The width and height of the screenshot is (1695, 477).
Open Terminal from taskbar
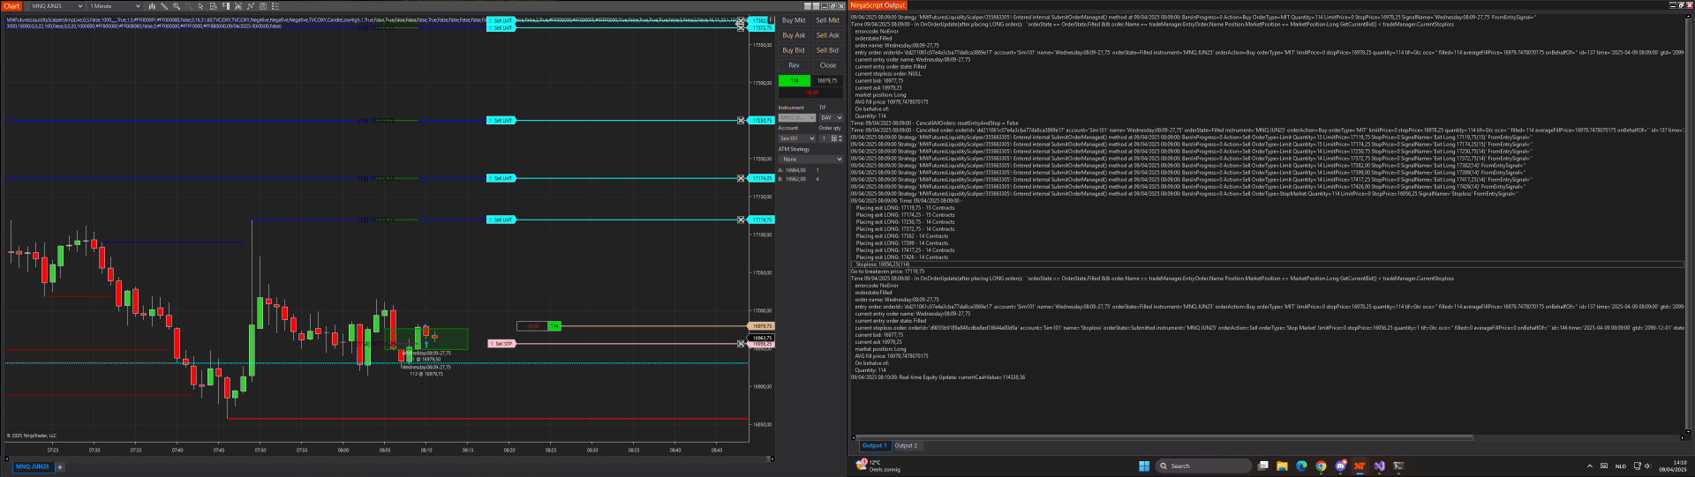coord(1398,466)
